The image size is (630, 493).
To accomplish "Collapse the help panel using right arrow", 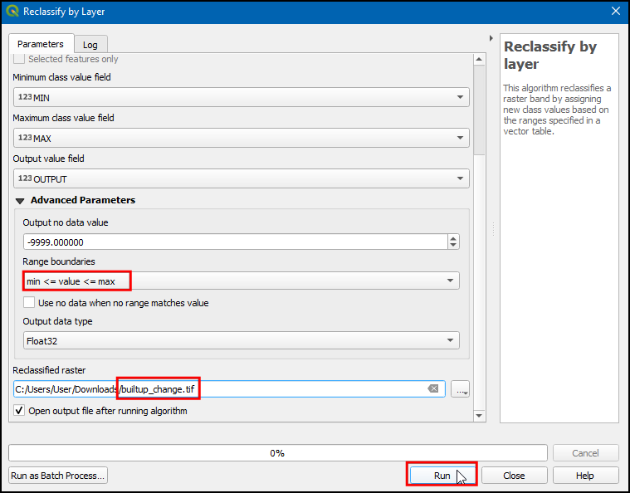I will tap(491, 39).
